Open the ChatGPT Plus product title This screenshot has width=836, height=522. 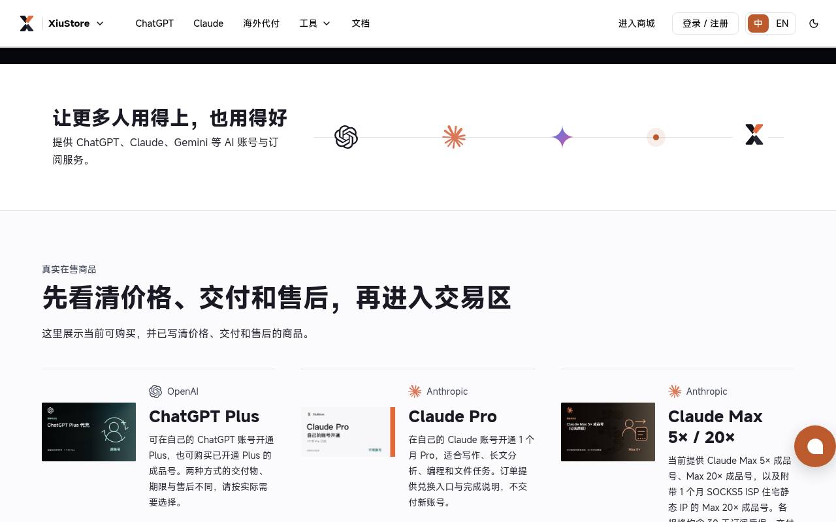coord(204,416)
